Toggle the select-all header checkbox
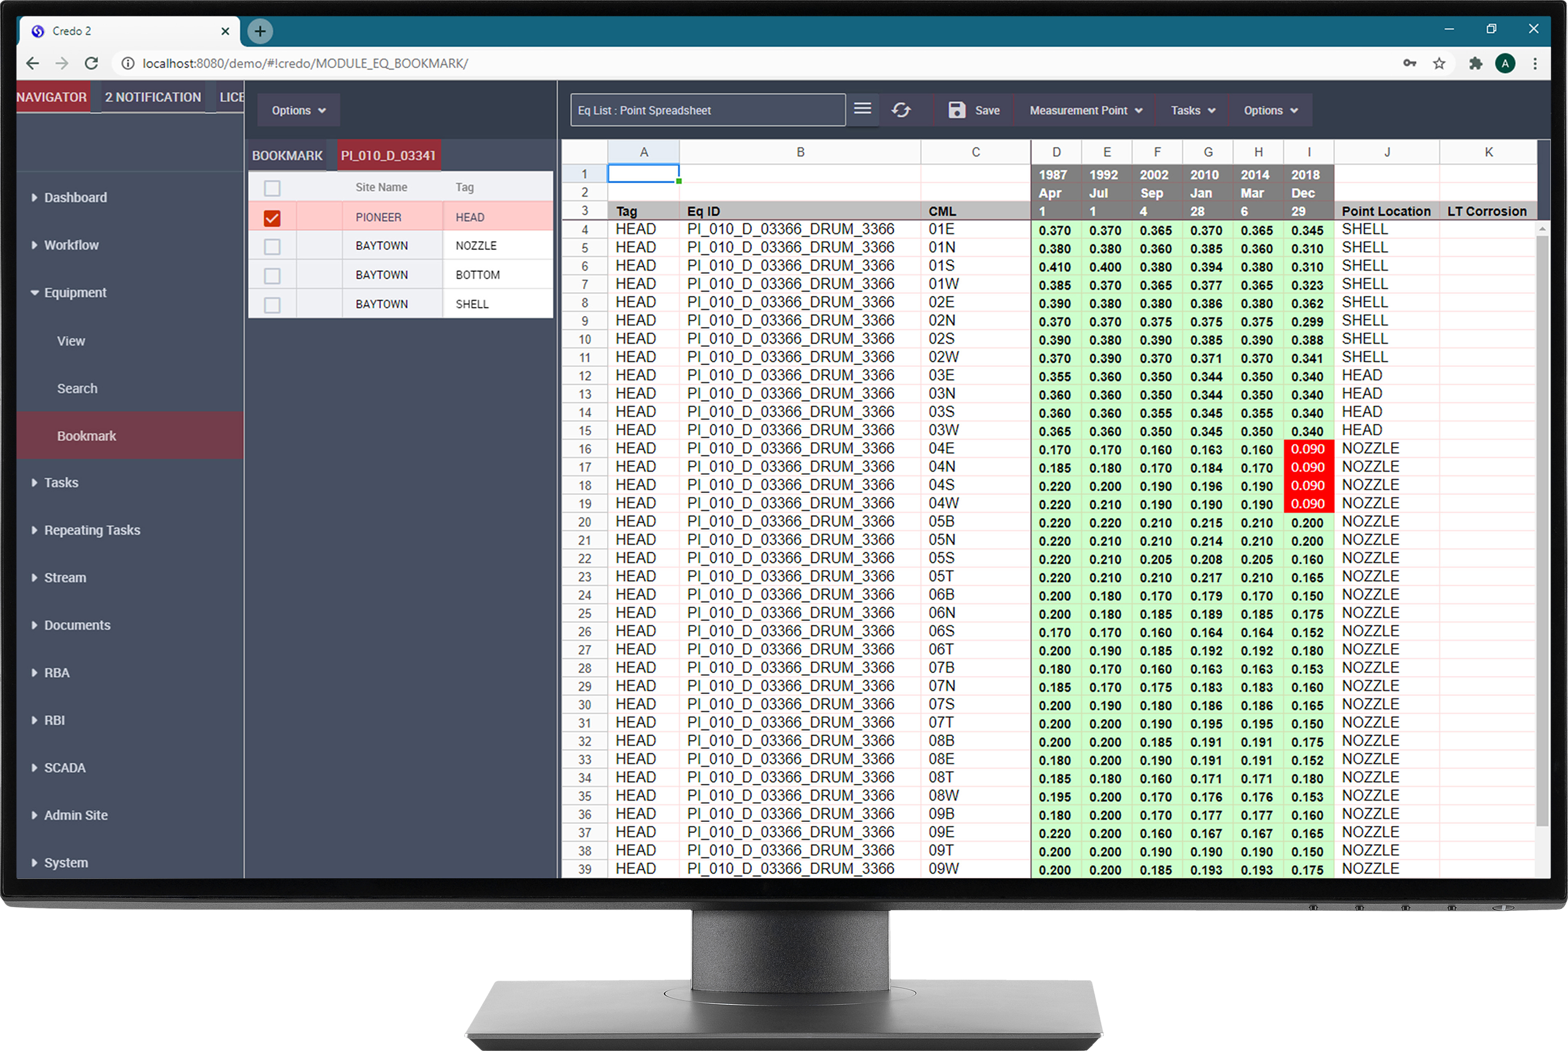Viewport: 1568px width, 1051px height. [272, 189]
